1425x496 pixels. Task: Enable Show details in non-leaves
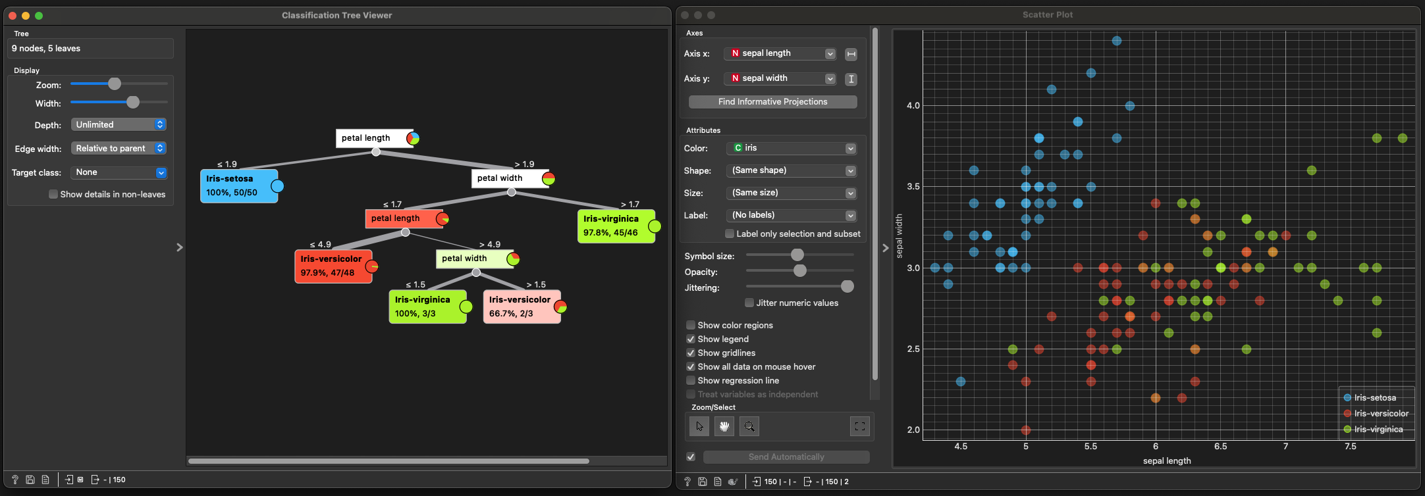(53, 194)
